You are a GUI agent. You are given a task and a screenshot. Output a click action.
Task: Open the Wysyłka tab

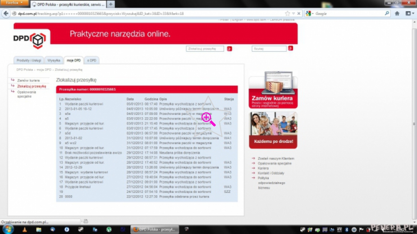(54, 60)
